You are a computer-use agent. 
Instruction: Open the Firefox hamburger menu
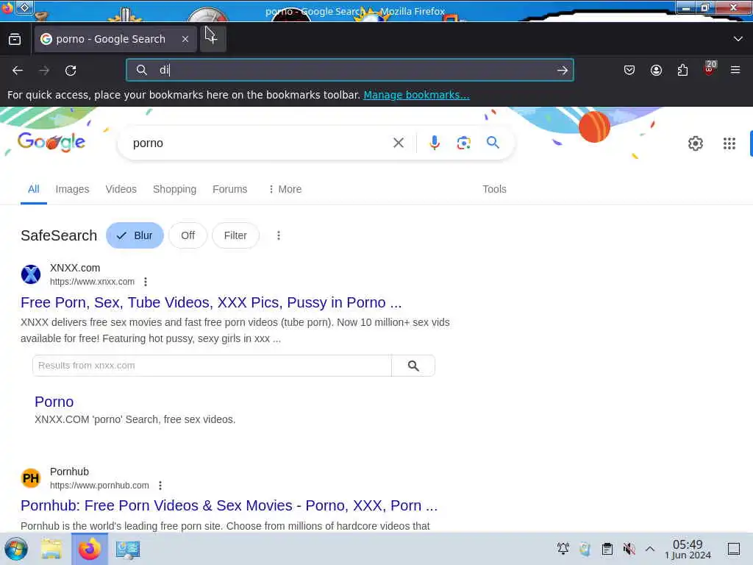[735, 71]
